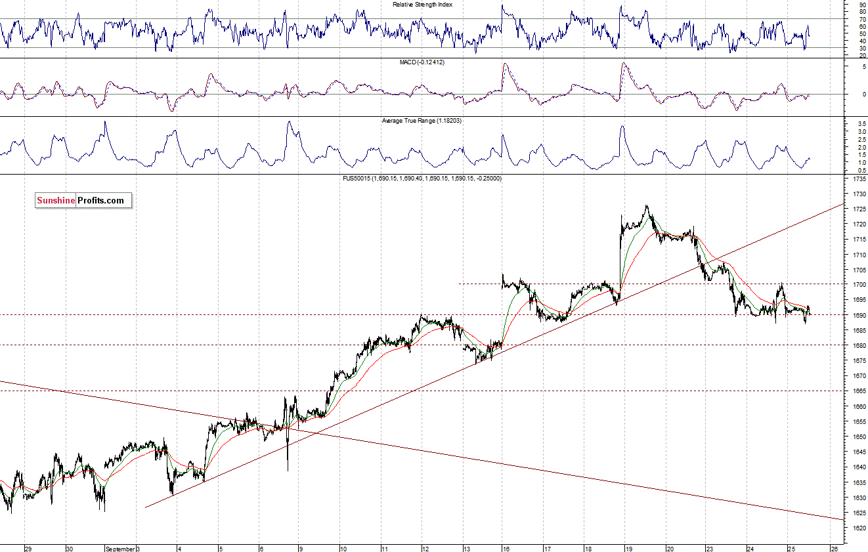Click the 70 label on RSI axis

point(861,19)
